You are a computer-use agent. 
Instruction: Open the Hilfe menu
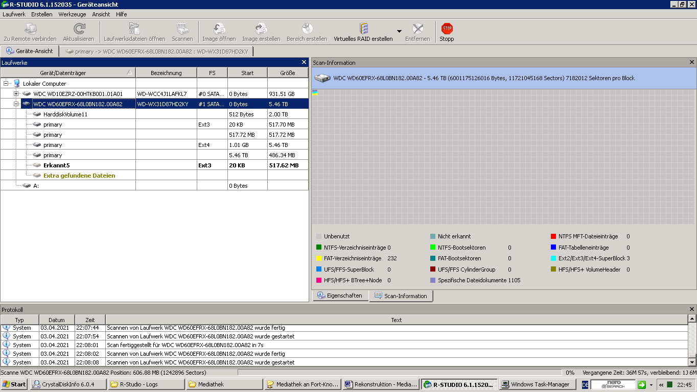pos(122,14)
